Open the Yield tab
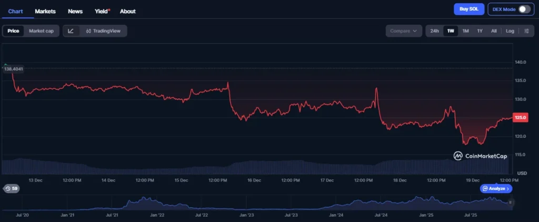 coord(102,12)
